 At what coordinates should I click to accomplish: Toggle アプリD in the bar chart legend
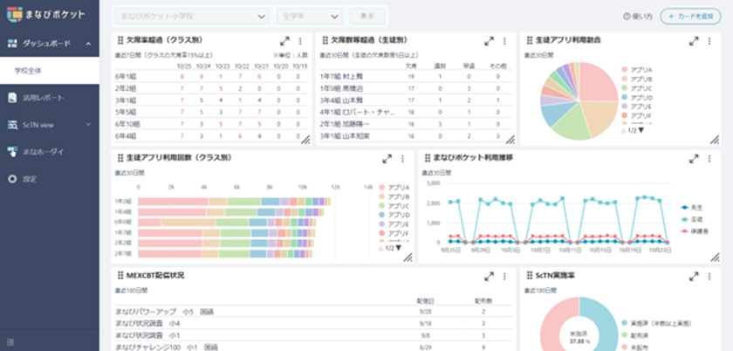point(394,215)
